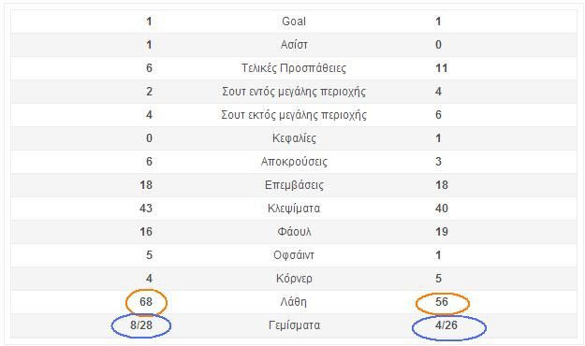The height and width of the screenshot is (346, 585).
Task: Select the Ασίστ stat label
Action: click(x=294, y=45)
